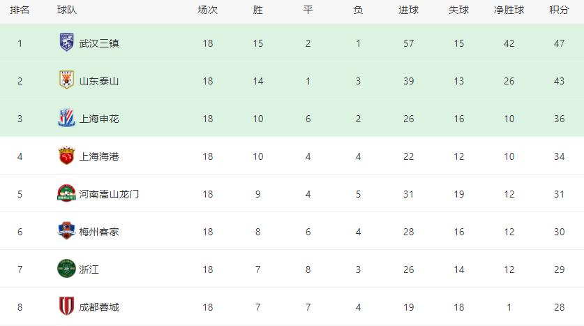Click the Shandong Taishan (山东泰山) team logo
584x326 pixels.
(x=66, y=80)
